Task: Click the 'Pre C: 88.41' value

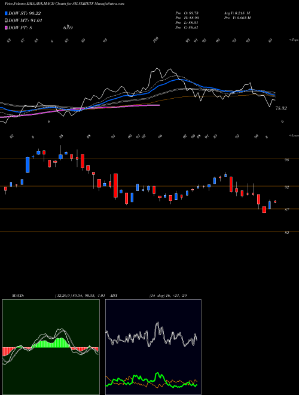Action: [x=188, y=28]
